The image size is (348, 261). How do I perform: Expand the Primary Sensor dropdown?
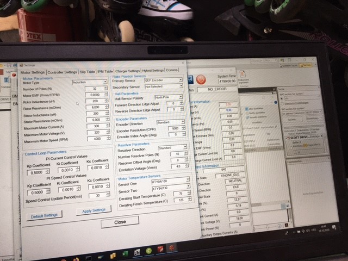coord(182,81)
